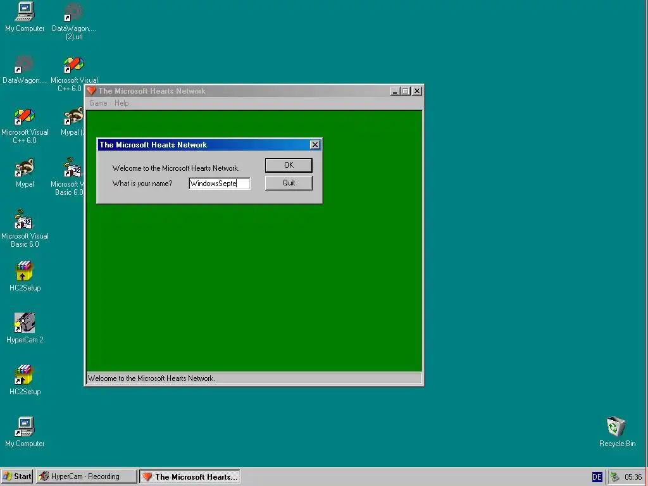
Task: Open the HC2Setup archive above HyperCam 2
Action: (25, 271)
